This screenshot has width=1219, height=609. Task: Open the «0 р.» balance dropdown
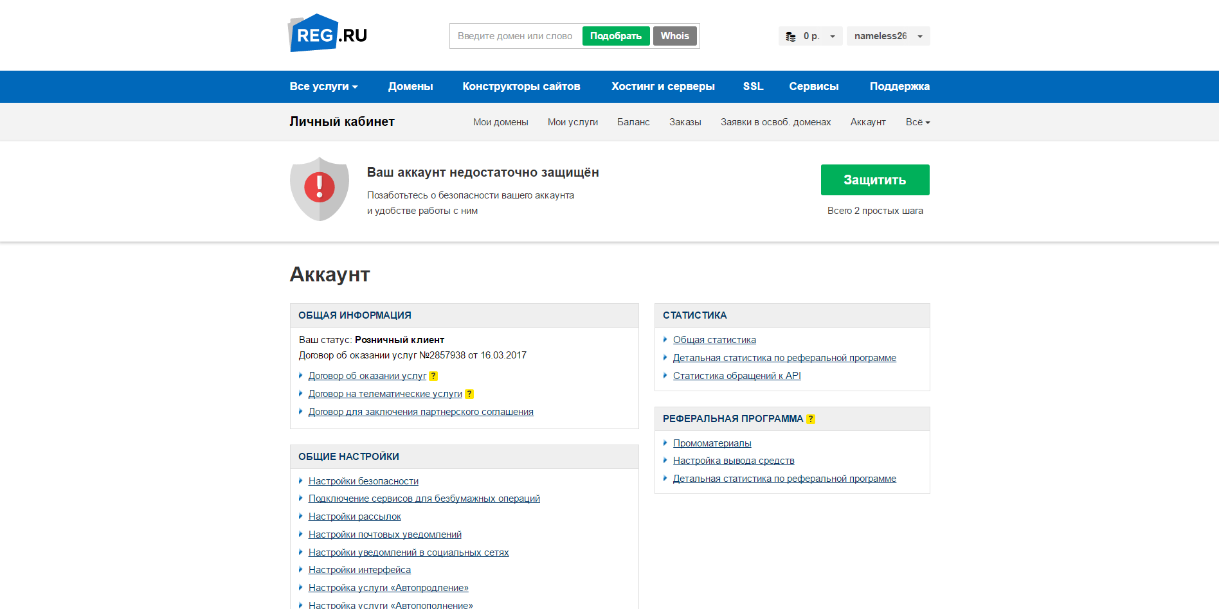click(x=811, y=36)
